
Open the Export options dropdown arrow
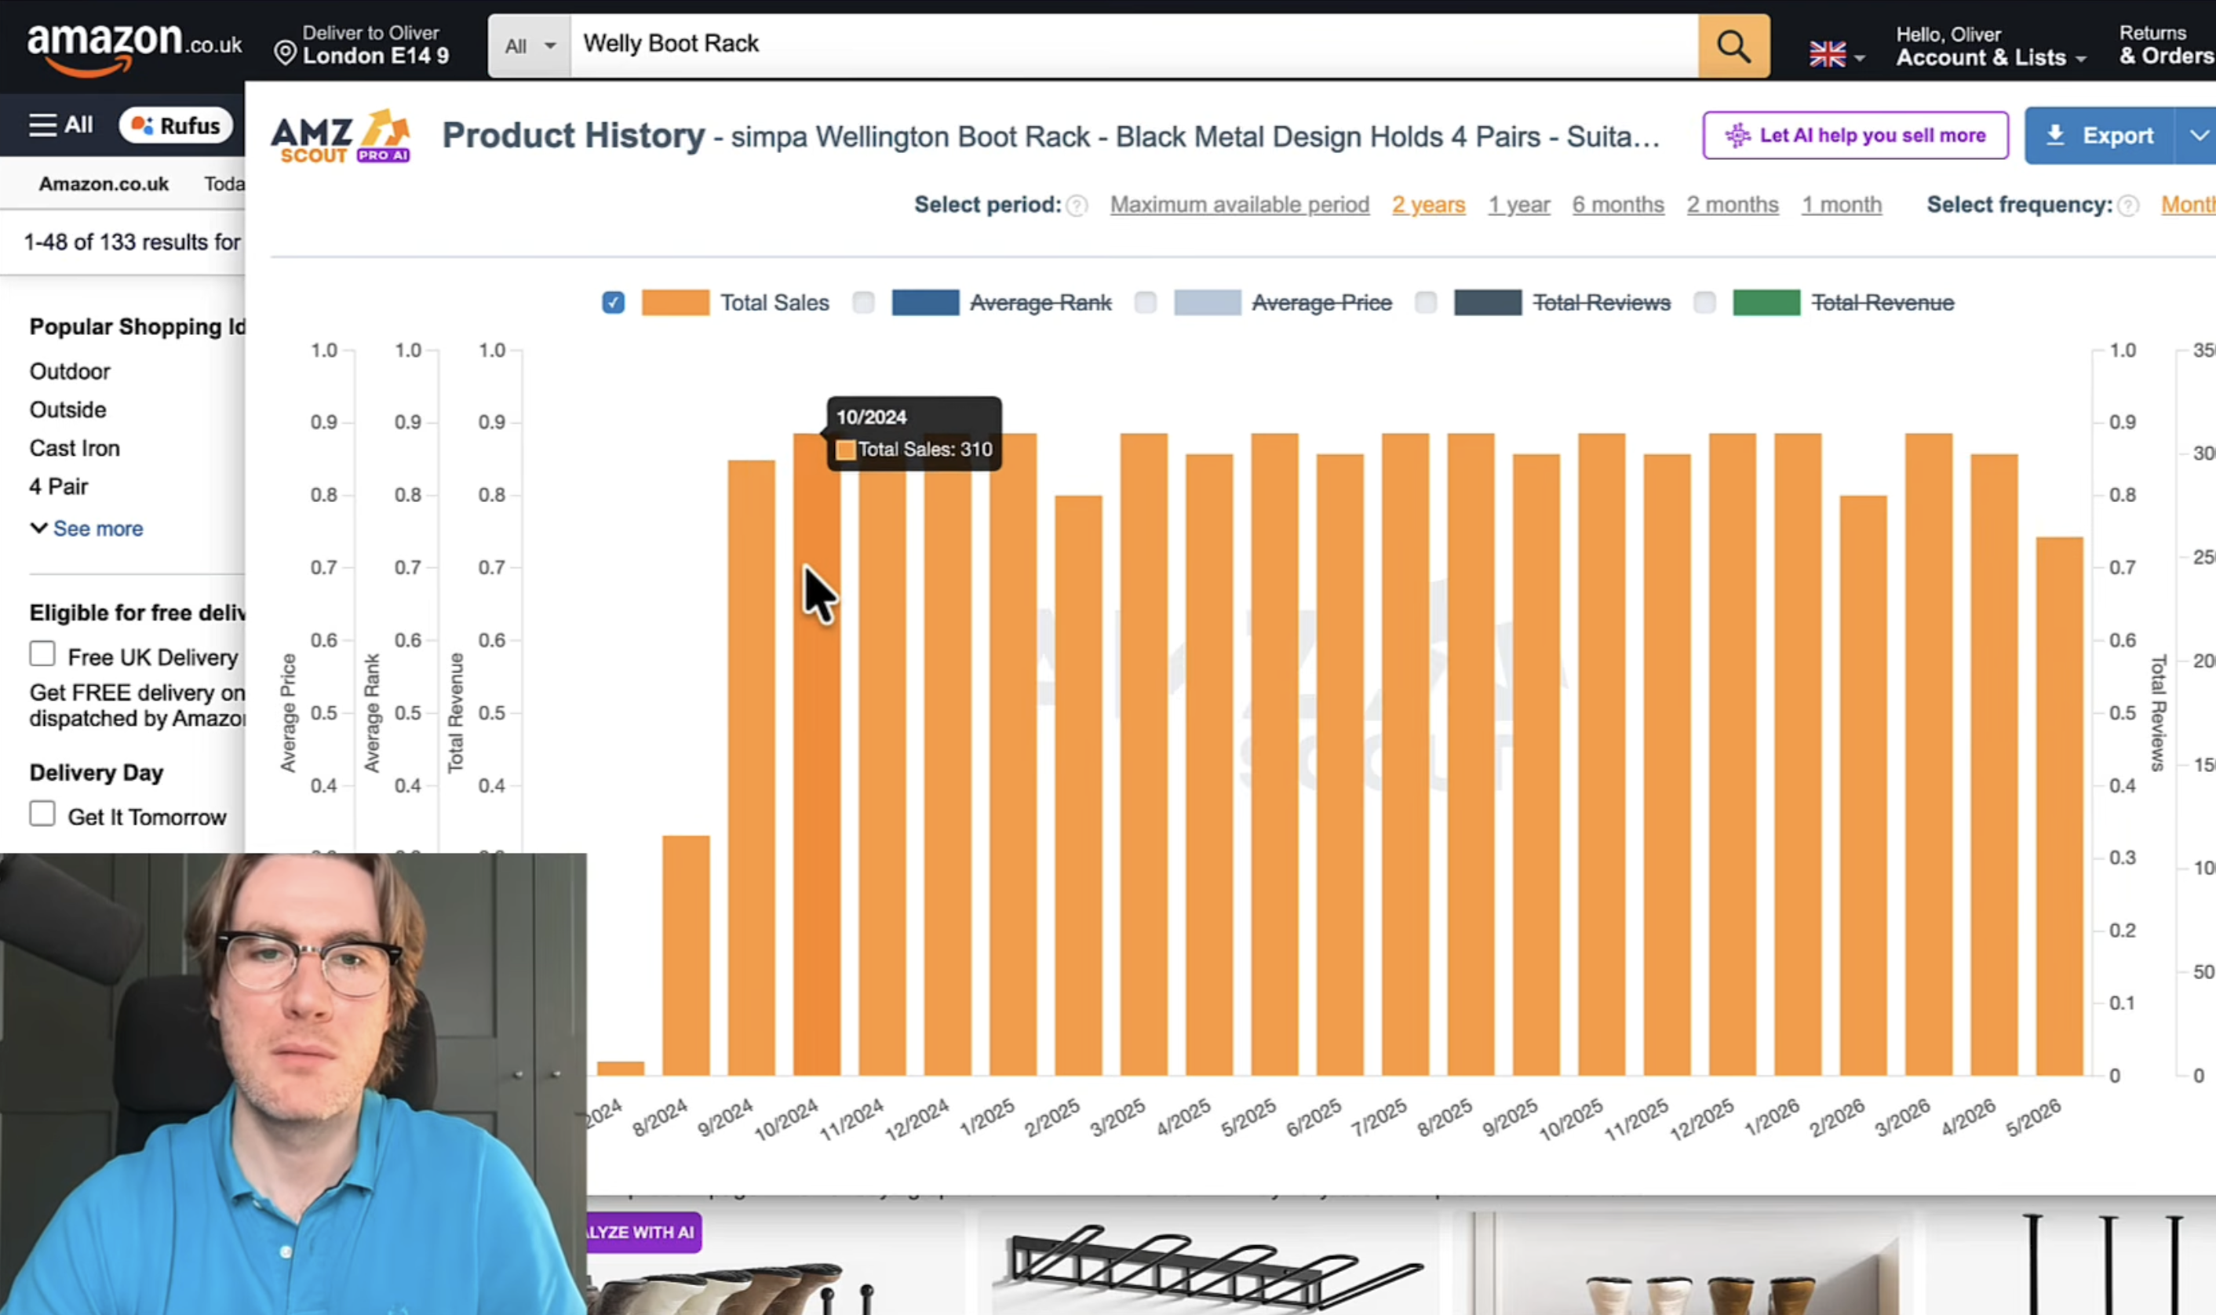coord(2198,136)
